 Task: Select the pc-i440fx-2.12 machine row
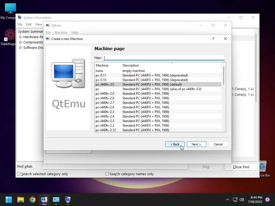coord(158,130)
